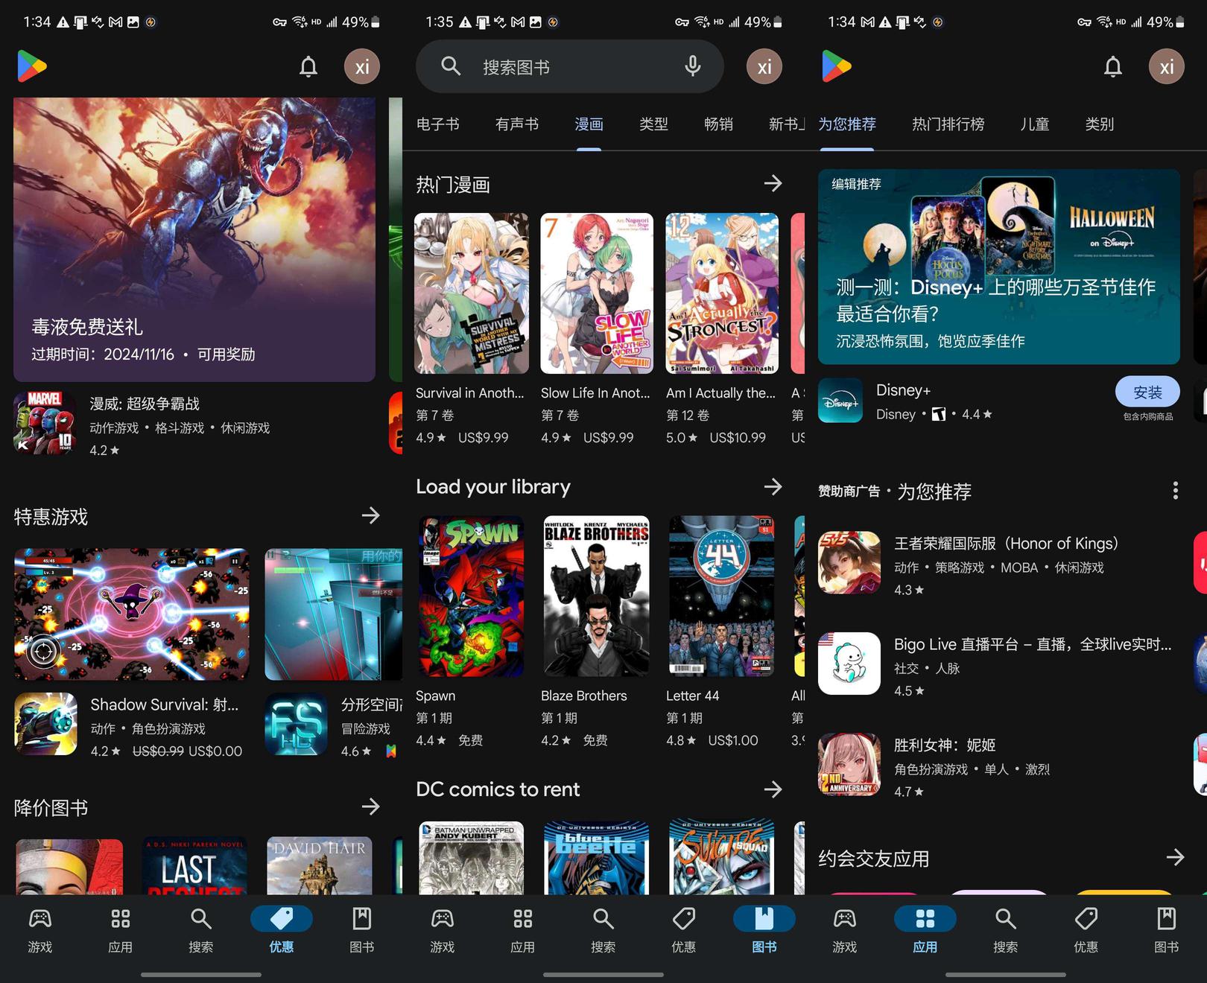
Task: Switch to the 畅销 tab
Action: click(718, 124)
